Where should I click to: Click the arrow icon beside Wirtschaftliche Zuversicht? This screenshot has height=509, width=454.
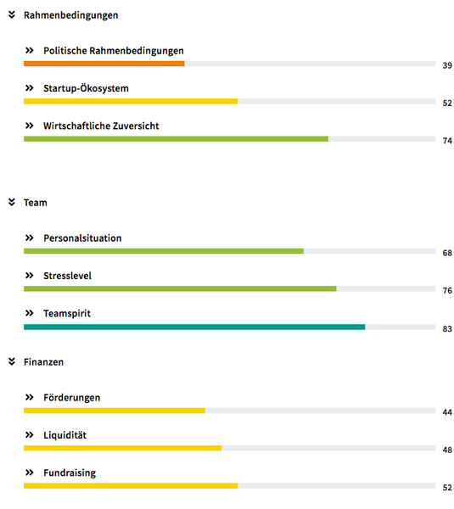click(x=30, y=126)
